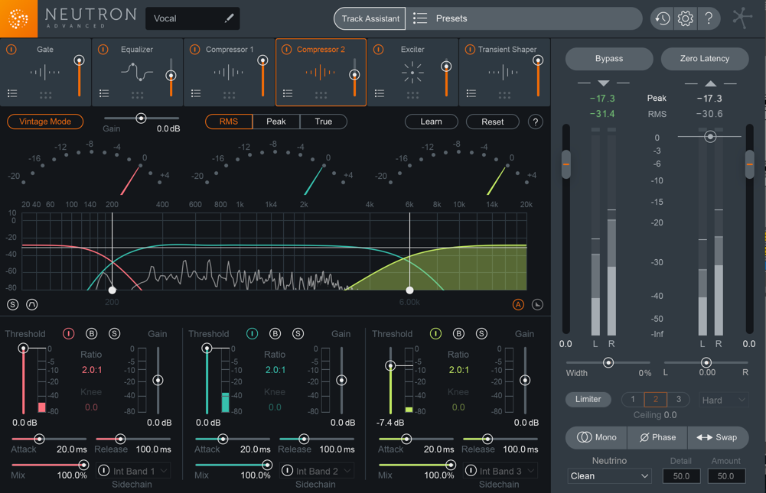Toggle band 2 bypass B button
Viewport: 766px width, 493px height.
275,333
